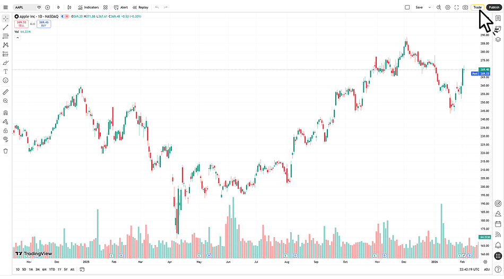Click the Publish button

(x=493, y=7)
